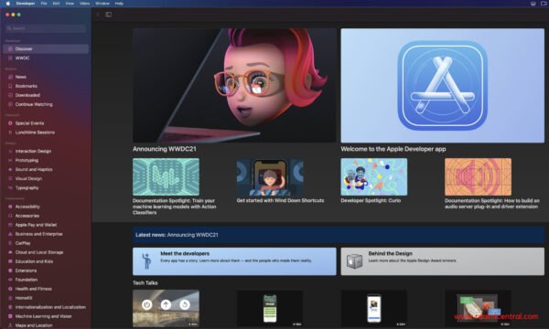
Task: Click Latest news: Announcing WWDC21 banner
Action: 339,235
